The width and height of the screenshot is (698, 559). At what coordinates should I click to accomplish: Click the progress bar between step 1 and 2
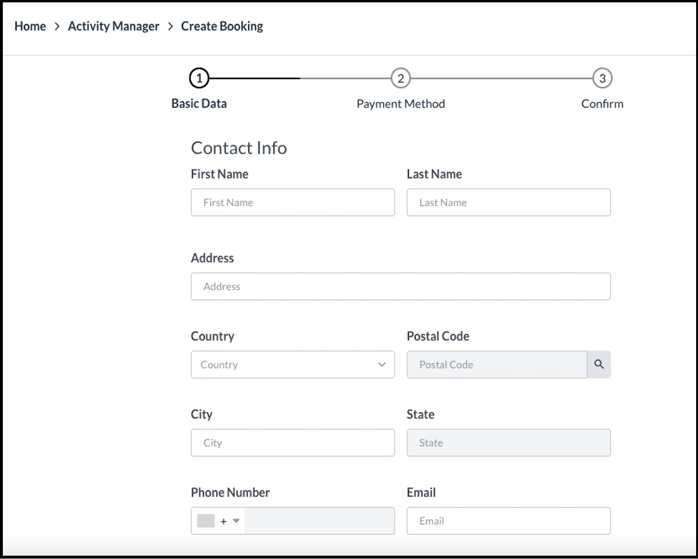click(300, 77)
